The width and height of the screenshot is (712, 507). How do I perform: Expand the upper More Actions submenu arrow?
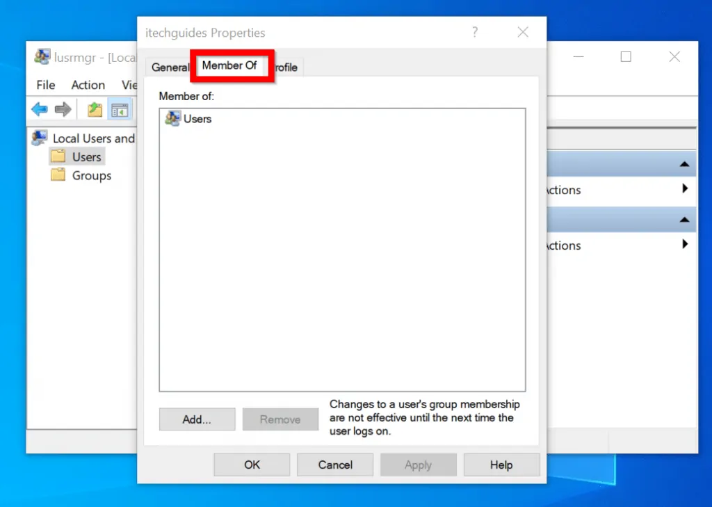(685, 188)
